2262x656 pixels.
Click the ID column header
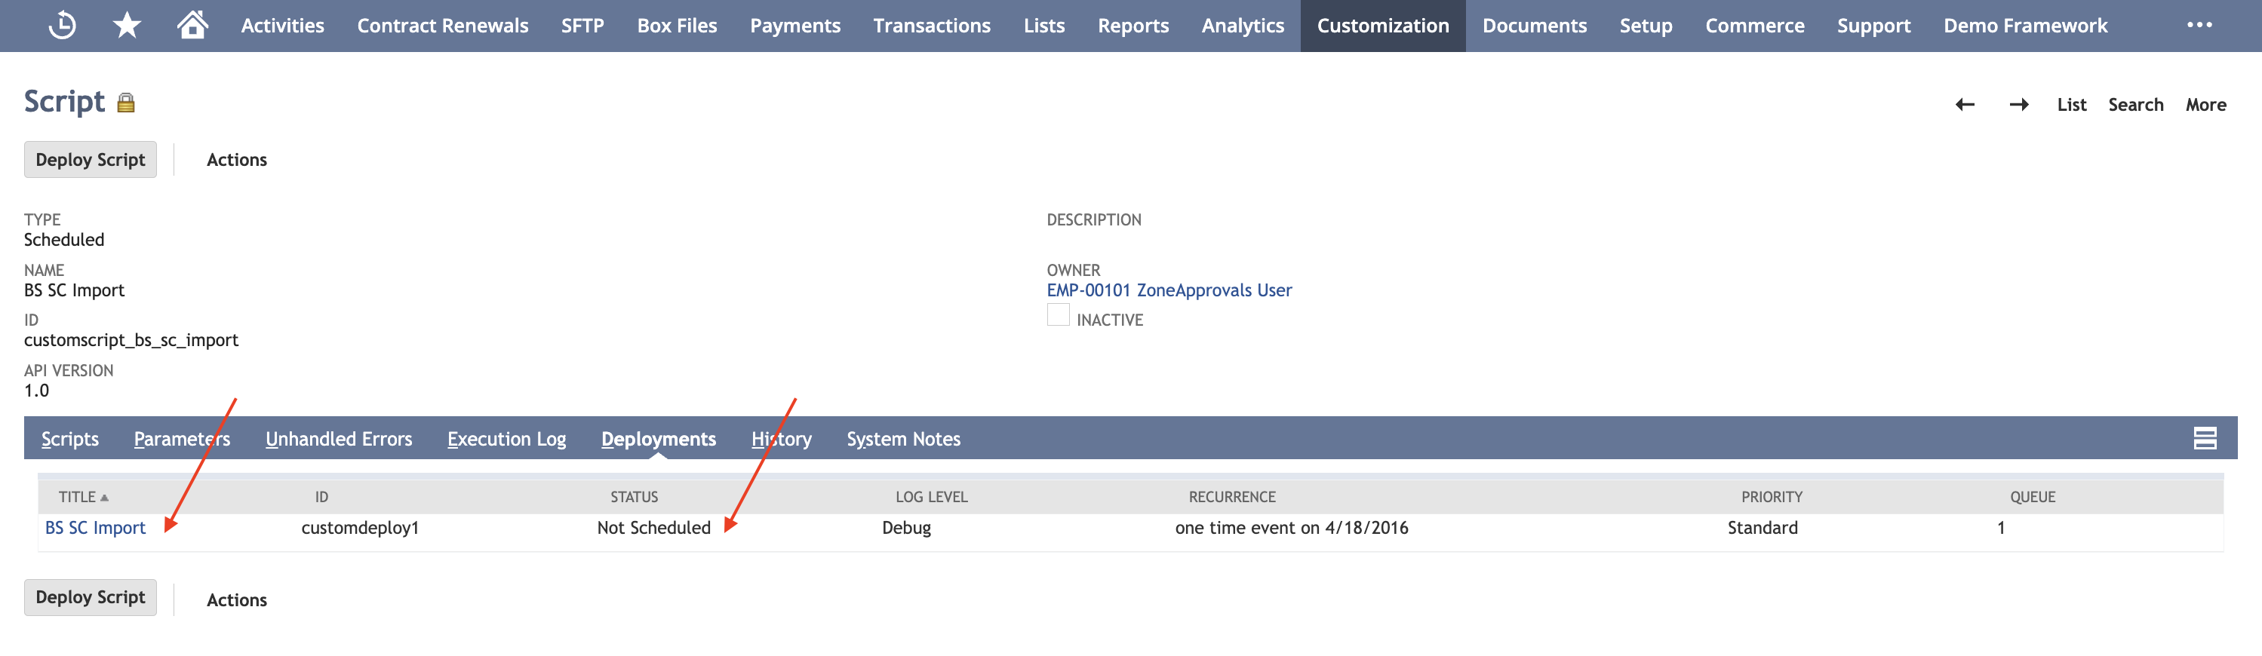tap(321, 497)
